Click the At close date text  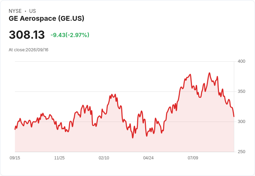click(x=28, y=50)
